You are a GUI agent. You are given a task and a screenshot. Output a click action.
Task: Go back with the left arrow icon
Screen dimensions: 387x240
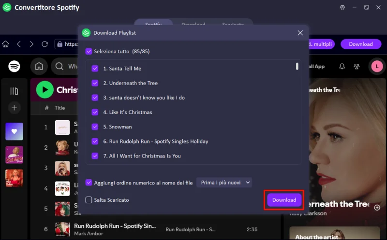(x=19, y=44)
